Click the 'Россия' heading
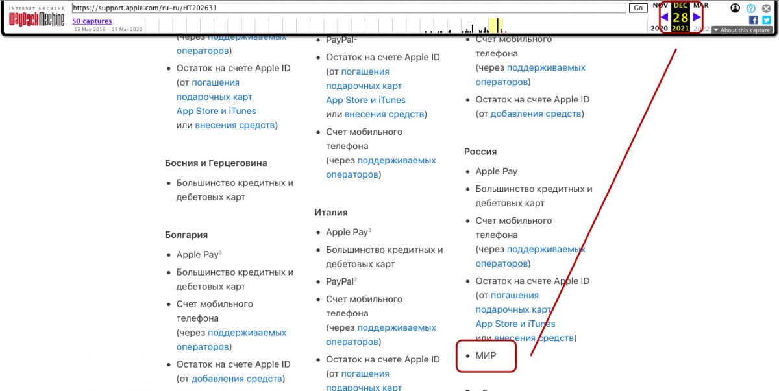The width and height of the screenshot is (779, 391). 480,151
